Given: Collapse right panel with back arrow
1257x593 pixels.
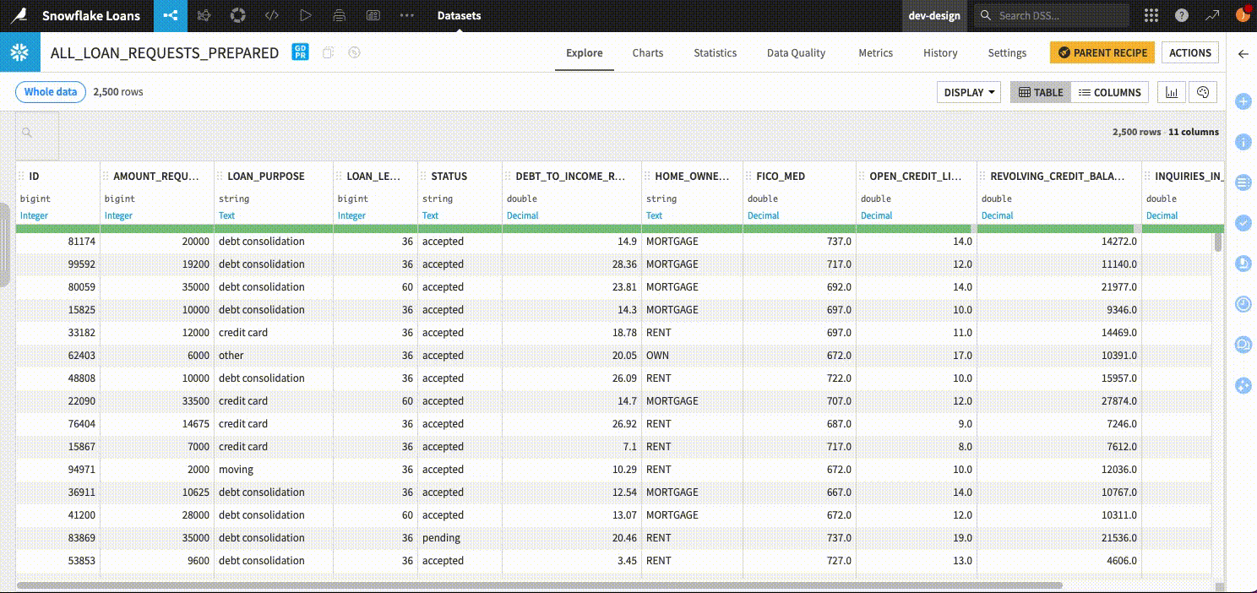Looking at the screenshot, I should click(x=1243, y=54).
